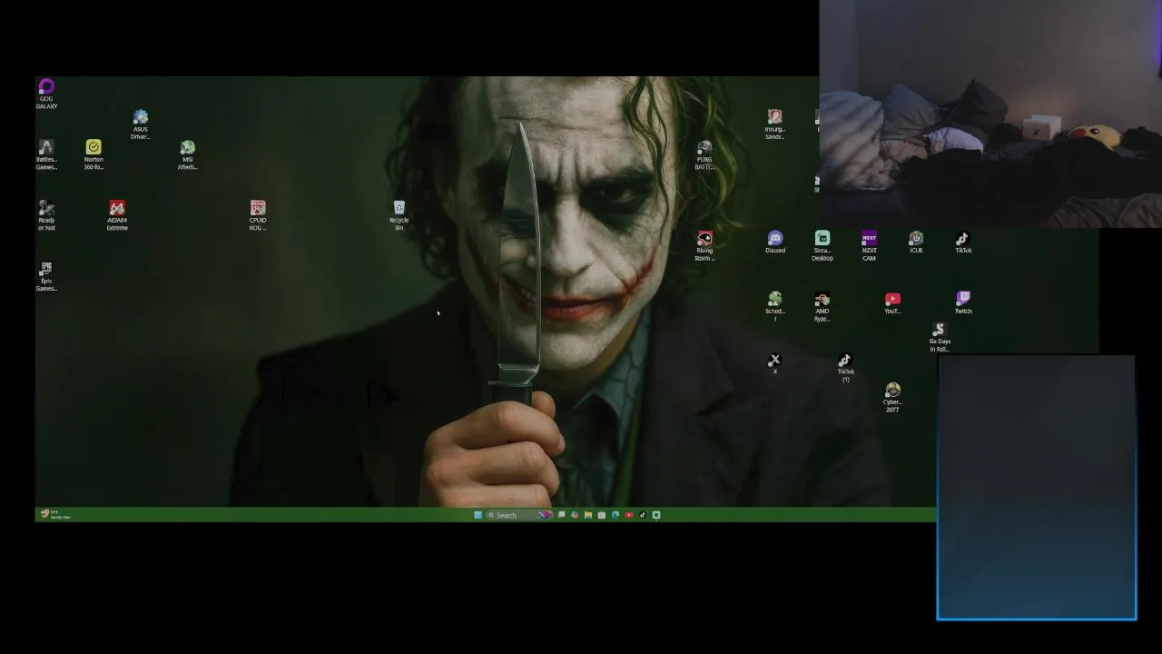Select the Rising Storm game shortcut
Image resolution: width=1162 pixels, height=654 pixels.
click(x=704, y=245)
